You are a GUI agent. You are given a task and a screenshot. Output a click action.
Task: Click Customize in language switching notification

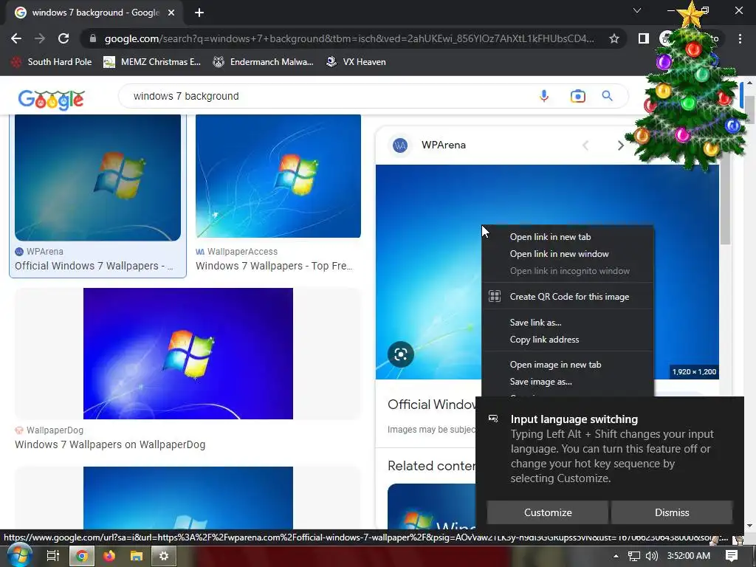(548, 512)
